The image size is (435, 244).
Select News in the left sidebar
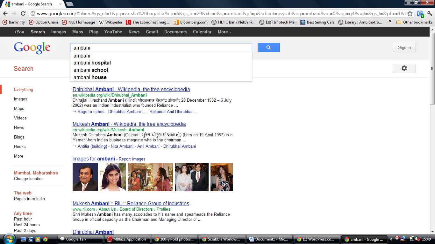tap(19, 127)
